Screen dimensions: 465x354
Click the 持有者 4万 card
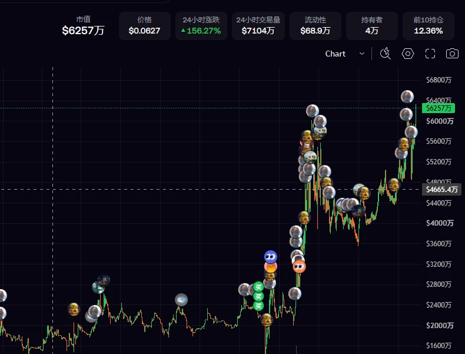372,26
